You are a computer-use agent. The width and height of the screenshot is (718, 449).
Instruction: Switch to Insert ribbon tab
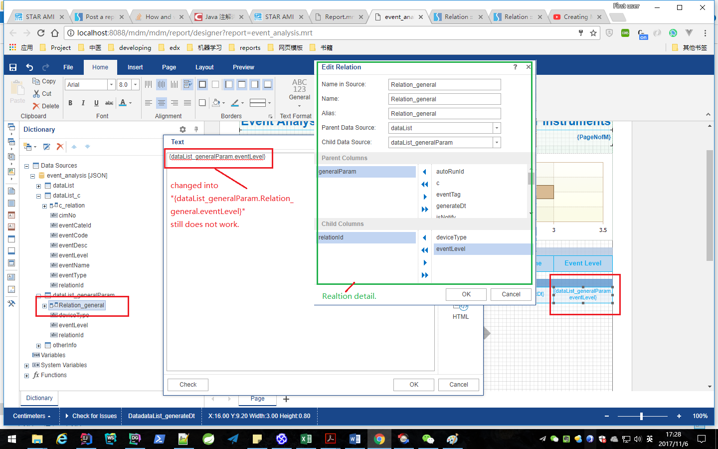coord(135,67)
